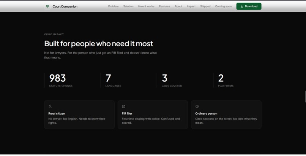306x156 pixels.
Task: Click heading Built for people who need it most
Action: click(99, 44)
